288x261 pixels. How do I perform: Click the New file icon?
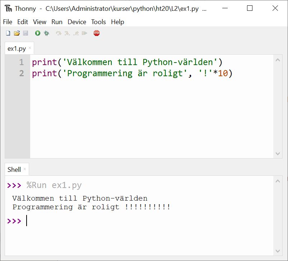pyautogui.click(x=8, y=33)
